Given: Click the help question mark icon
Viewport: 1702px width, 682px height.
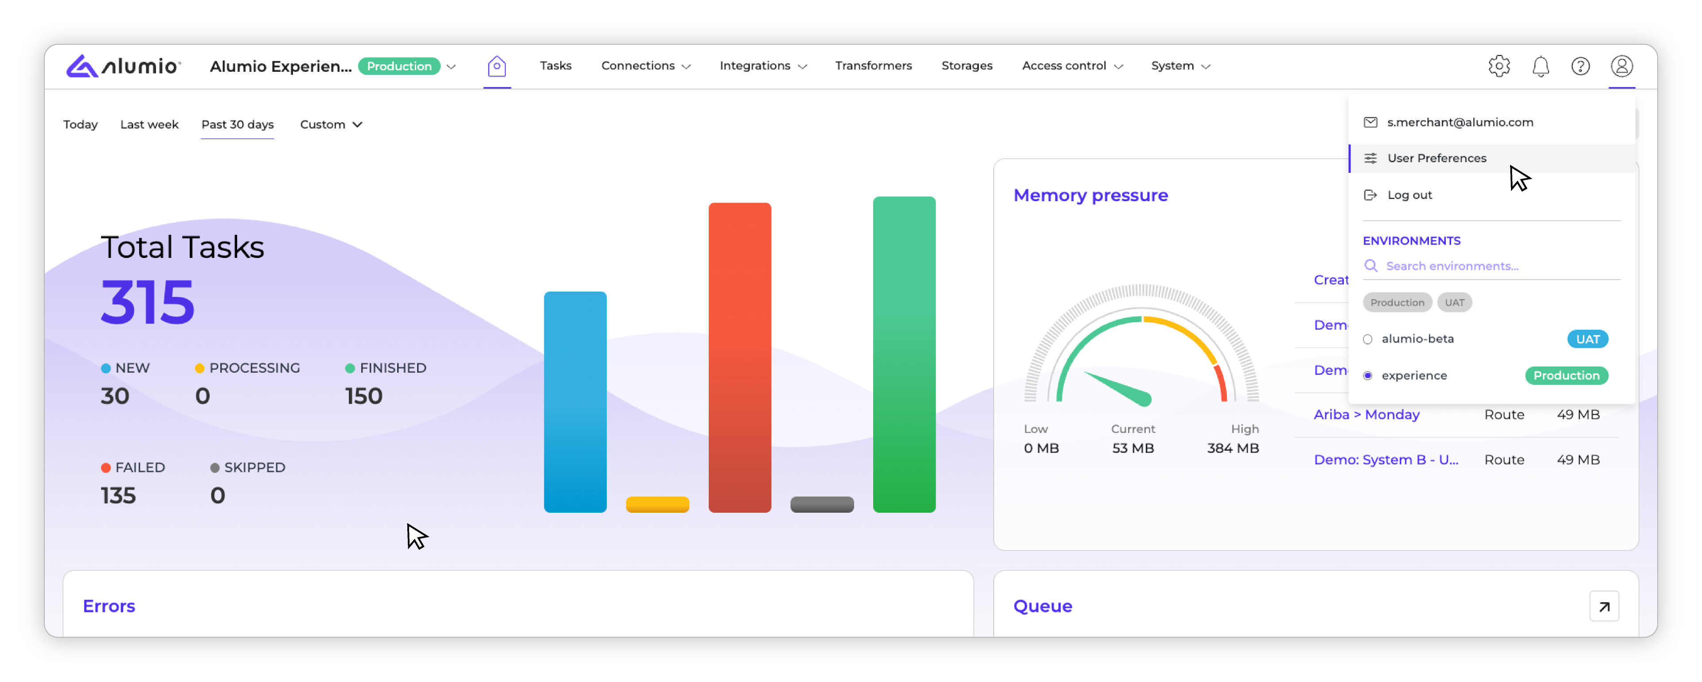Looking at the screenshot, I should pyautogui.click(x=1580, y=66).
